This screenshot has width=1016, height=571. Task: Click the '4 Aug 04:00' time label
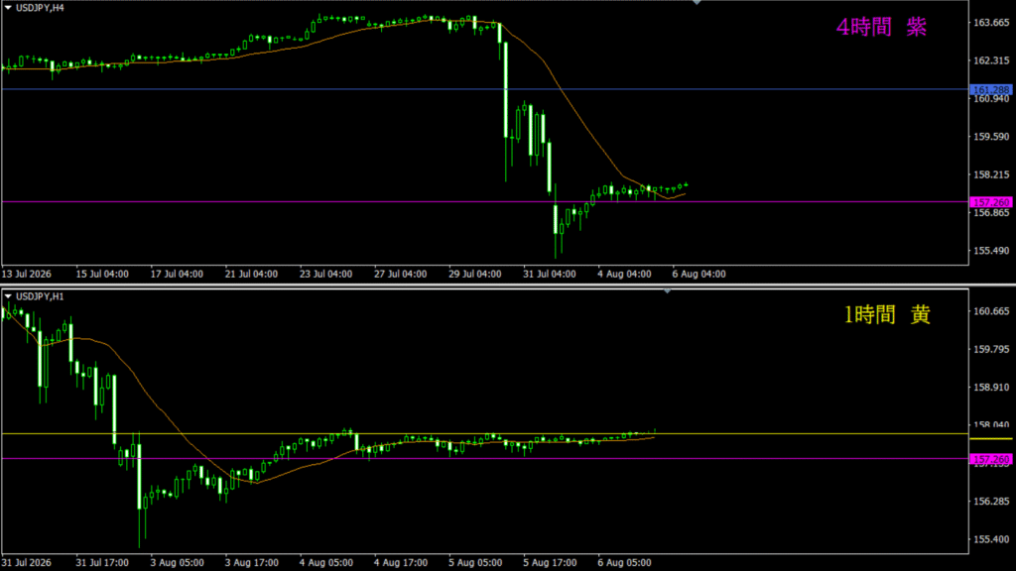pos(625,275)
